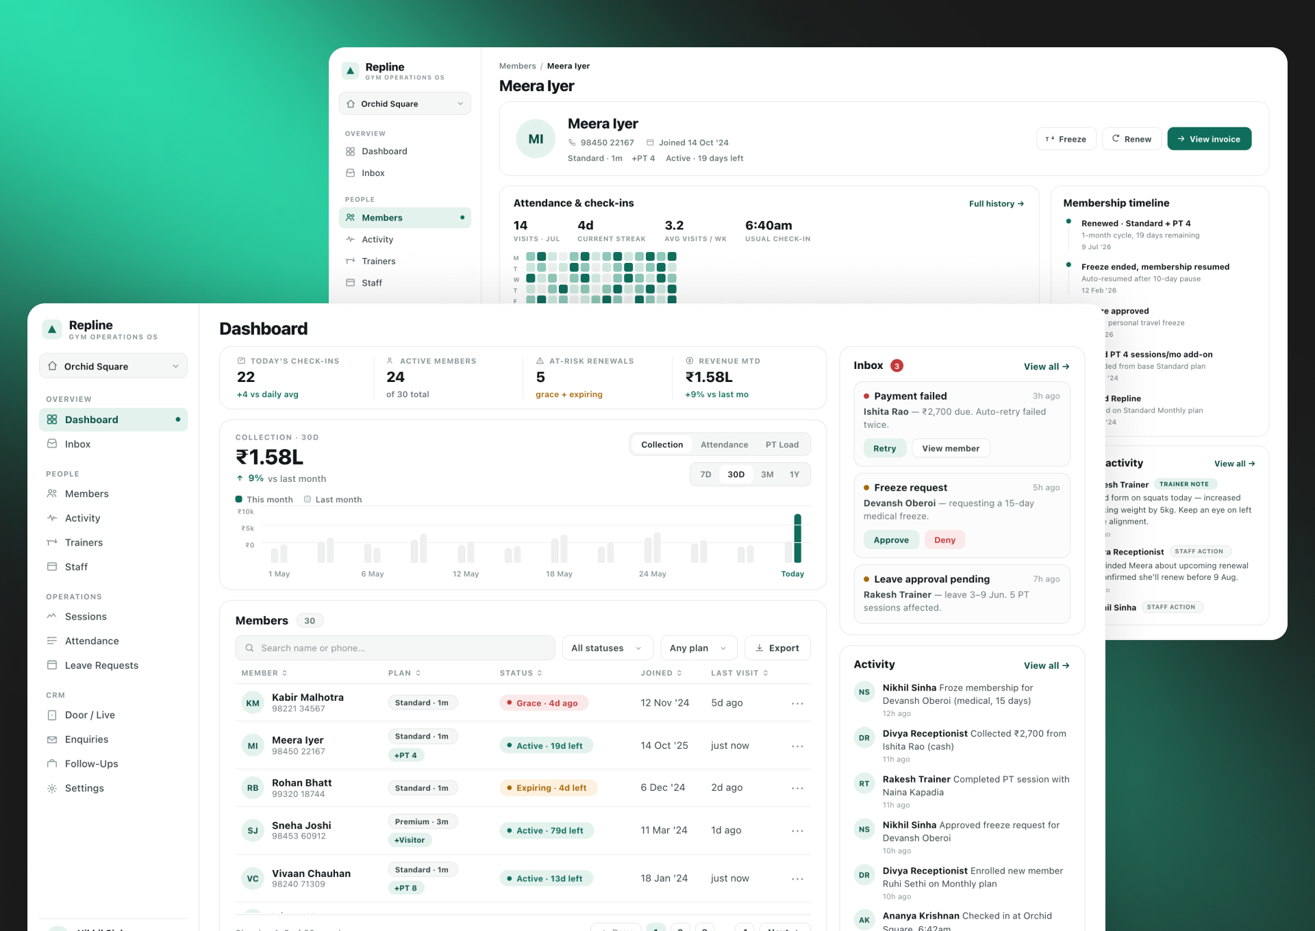This screenshot has height=931, width=1315.
Task: Select the 1Y time range
Action: coord(794,474)
